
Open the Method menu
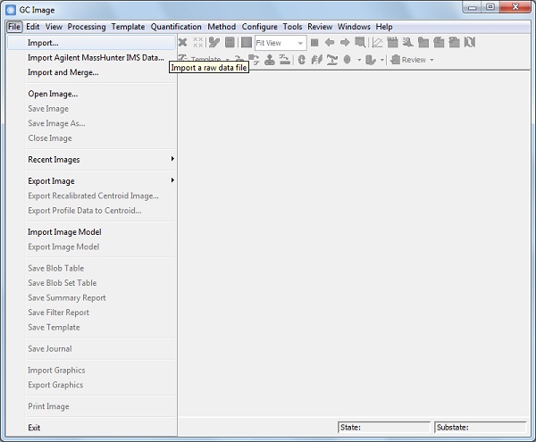222,27
